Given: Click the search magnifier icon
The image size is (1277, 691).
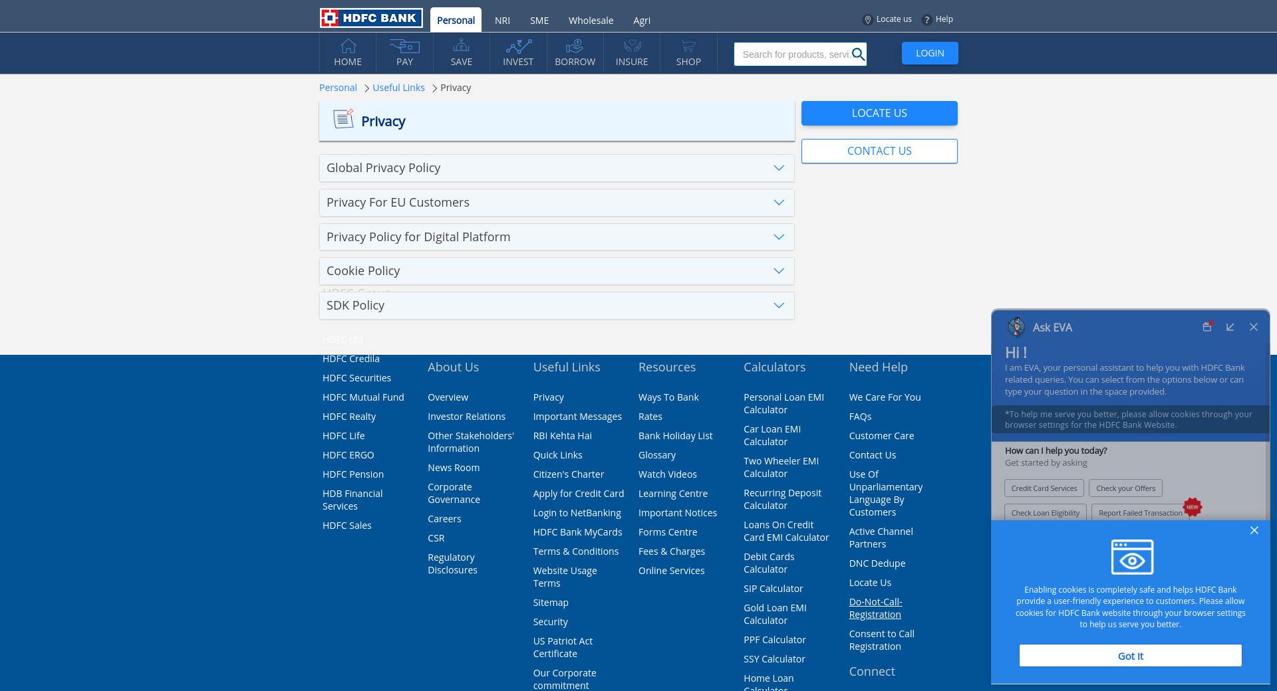Looking at the screenshot, I should coord(858,54).
